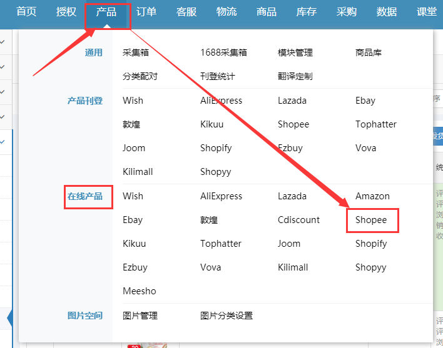Open AliExpress under 在线产品
443x348 pixels.
pos(221,196)
